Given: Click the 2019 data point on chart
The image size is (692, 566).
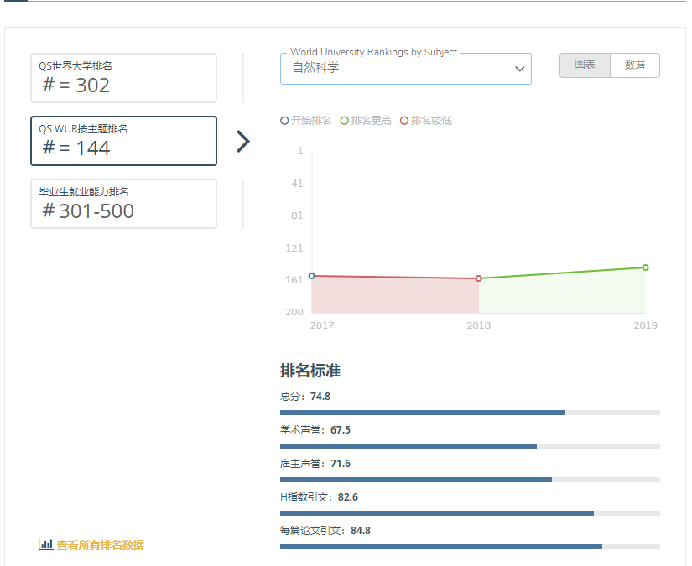Looking at the screenshot, I should pyautogui.click(x=645, y=267).
